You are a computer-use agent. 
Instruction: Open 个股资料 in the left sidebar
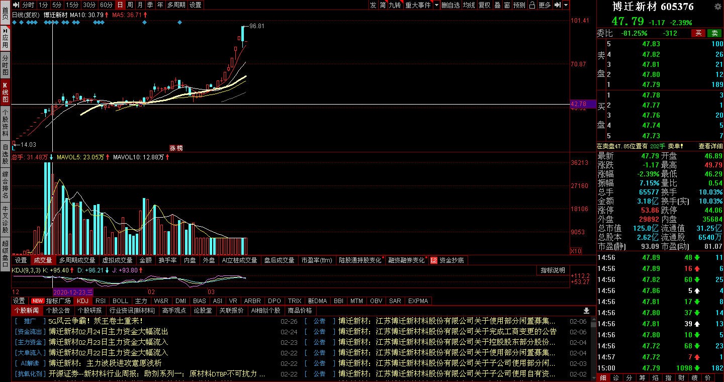coord(5,123)
